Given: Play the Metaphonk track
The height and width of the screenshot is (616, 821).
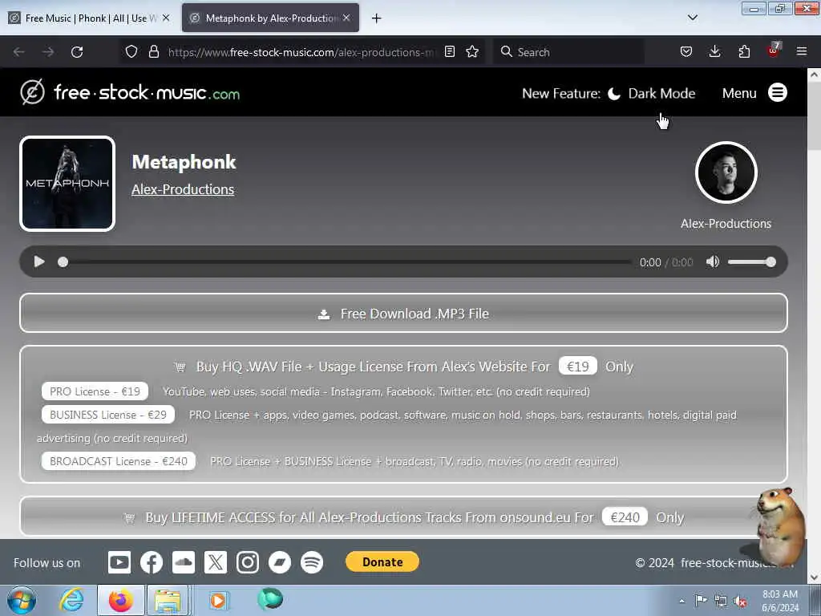Looking at the screenshot, I should pos(39,261).
